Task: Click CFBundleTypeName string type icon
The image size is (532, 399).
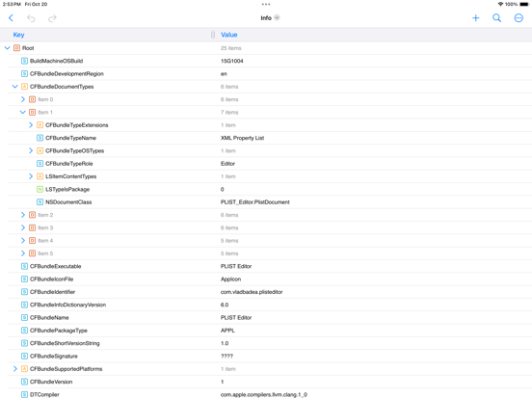Action: [40, 138]
